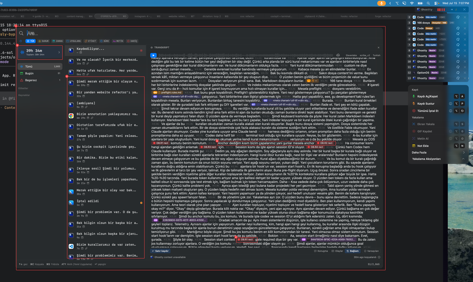Viewport: 473px width, 282px height.
Task: Expand the 39h 34m total duration card
Action: click(x=40, y=53)
